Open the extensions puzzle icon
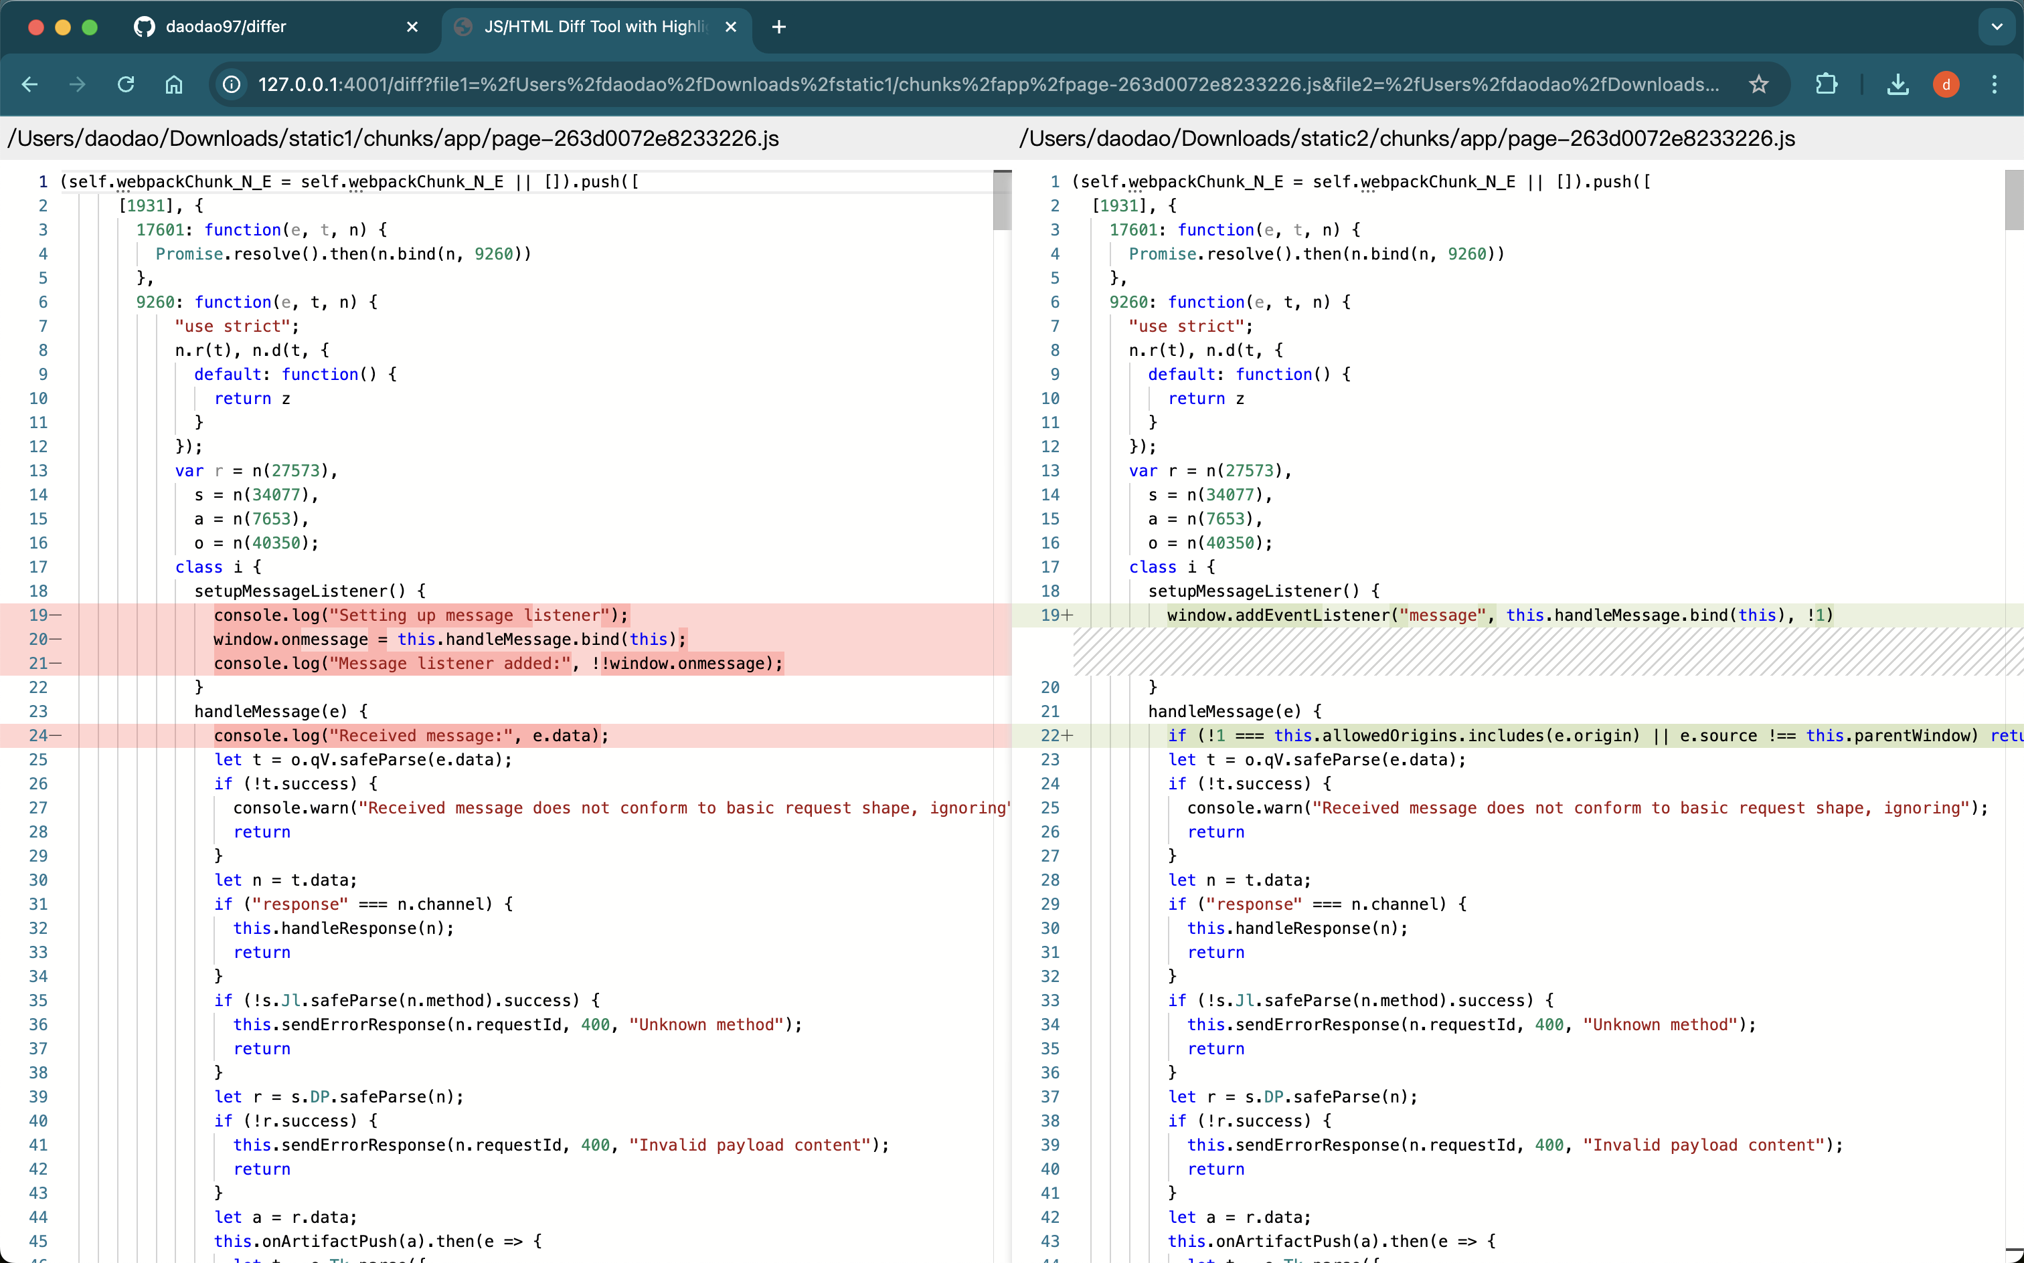The width and height of the screenshot is (2024, 1263). 1826,84
